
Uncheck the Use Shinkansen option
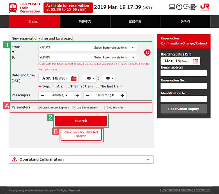pyautogui.click(x=74, y=108)
